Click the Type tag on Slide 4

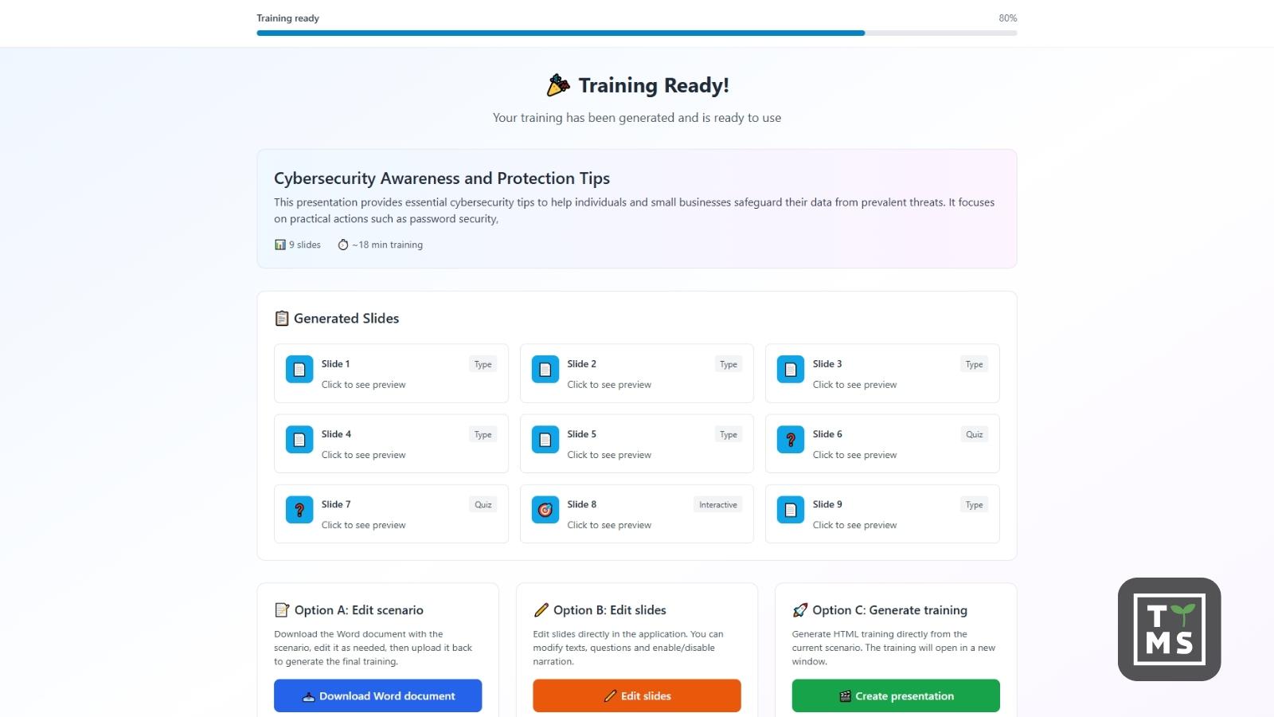pyautogui.click(x=483, y=435)
